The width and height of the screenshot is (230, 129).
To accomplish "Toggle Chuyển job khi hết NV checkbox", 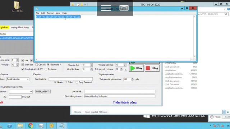I will click(23, 69).
